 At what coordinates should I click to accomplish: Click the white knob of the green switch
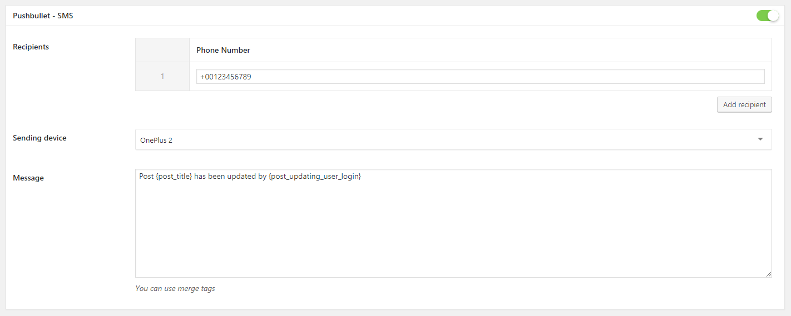pos(773,16)
